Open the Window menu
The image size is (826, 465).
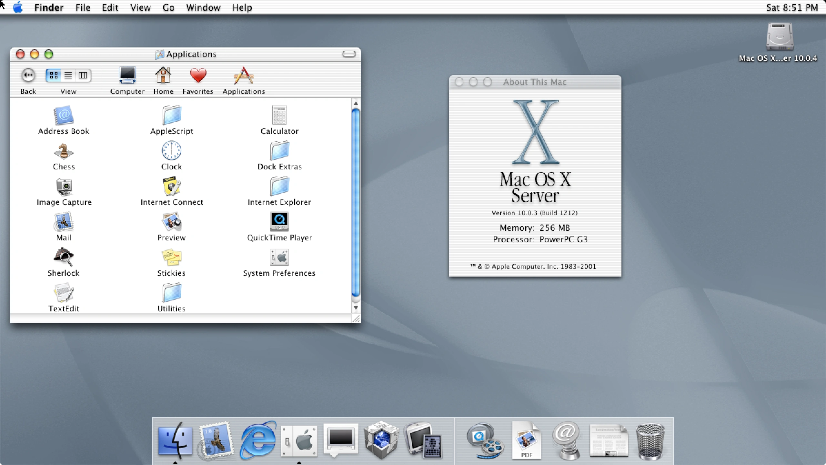coord(203,7)
